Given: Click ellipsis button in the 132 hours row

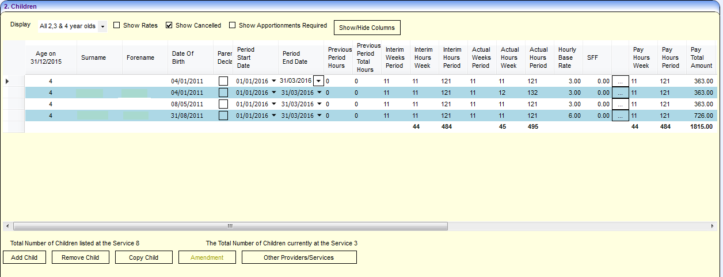Looking at the screenshot, I should (x=620, y=93).
